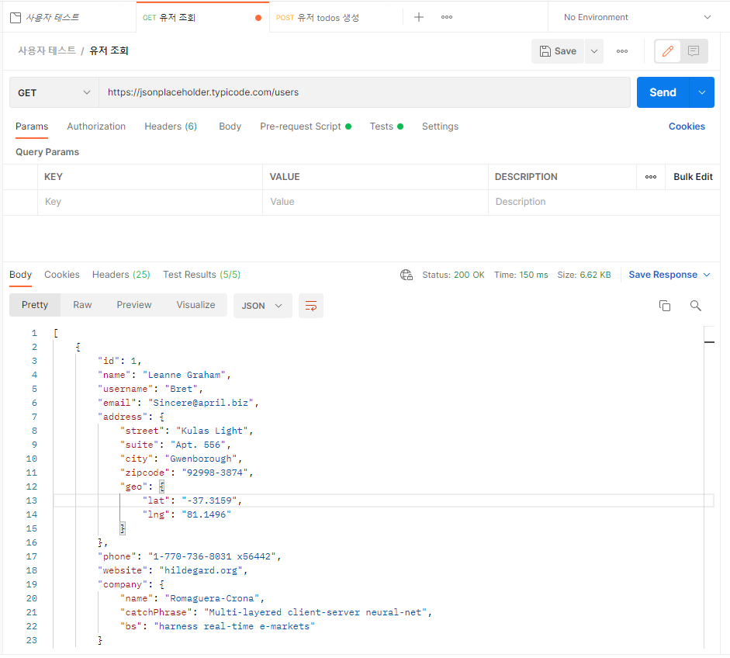Open the comments icon
Screen dimensions: 730x658
tap(694, 51)
